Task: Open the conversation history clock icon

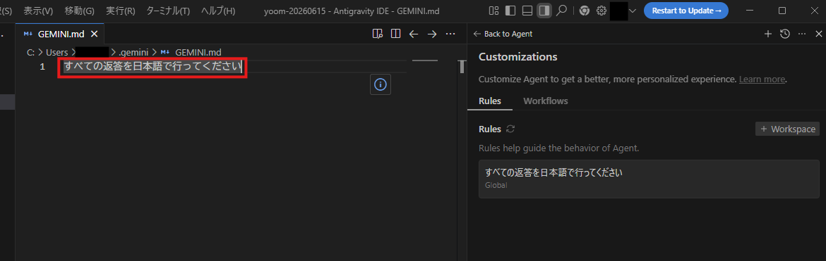Action: tap(785, 34)
